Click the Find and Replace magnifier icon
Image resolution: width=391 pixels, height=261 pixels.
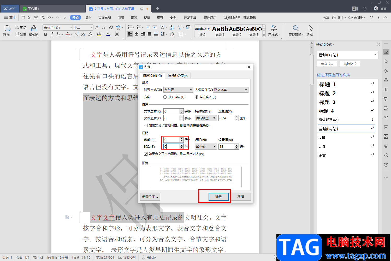(x=296, y=28)
